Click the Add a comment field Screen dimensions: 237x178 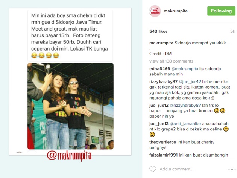[176, 169]
